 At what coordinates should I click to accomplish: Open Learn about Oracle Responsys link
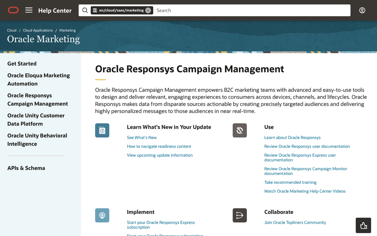[292, 138]
